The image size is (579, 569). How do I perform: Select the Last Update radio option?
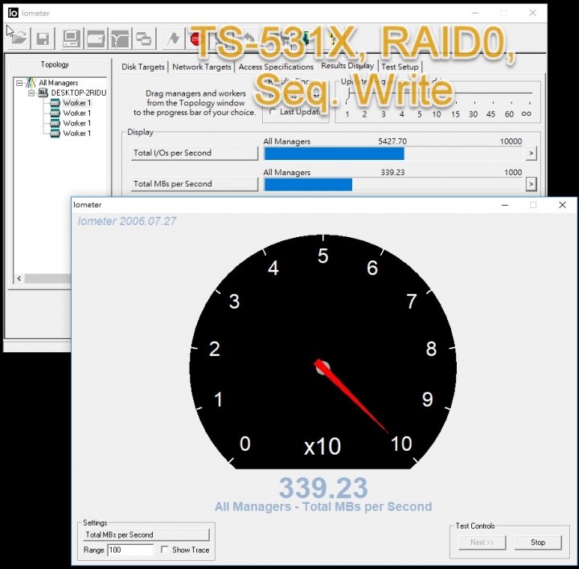coord(273,112)
